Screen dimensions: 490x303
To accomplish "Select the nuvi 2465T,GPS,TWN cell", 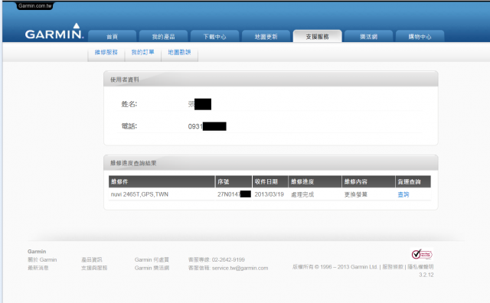I will point(139,194).
